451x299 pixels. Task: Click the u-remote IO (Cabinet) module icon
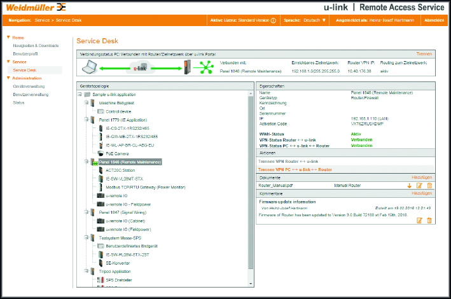tap(101, 221)
